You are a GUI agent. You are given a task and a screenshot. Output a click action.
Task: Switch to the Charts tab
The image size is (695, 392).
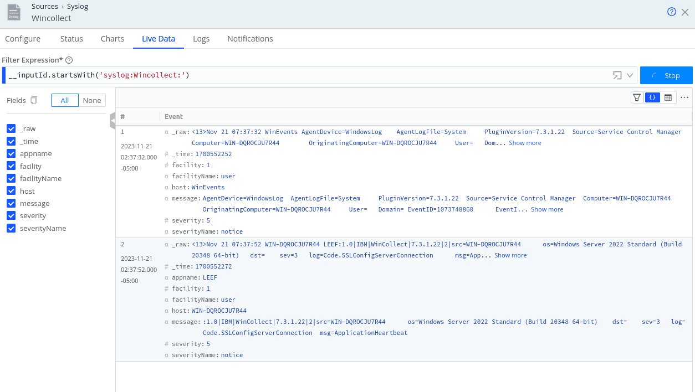coord(113,39)
